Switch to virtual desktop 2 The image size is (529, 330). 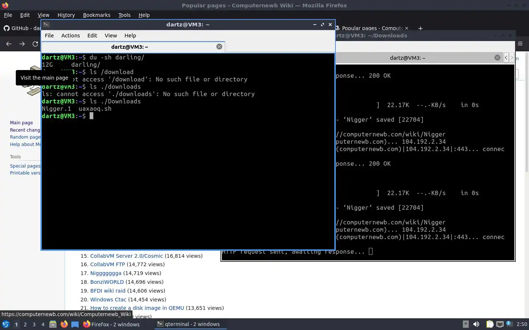(25, 324)
